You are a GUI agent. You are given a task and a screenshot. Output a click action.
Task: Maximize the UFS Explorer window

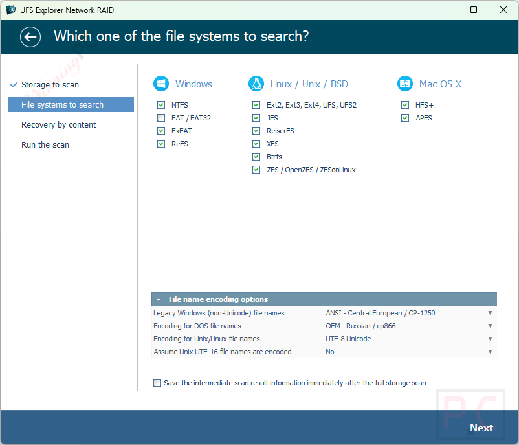tap(474, 10)
